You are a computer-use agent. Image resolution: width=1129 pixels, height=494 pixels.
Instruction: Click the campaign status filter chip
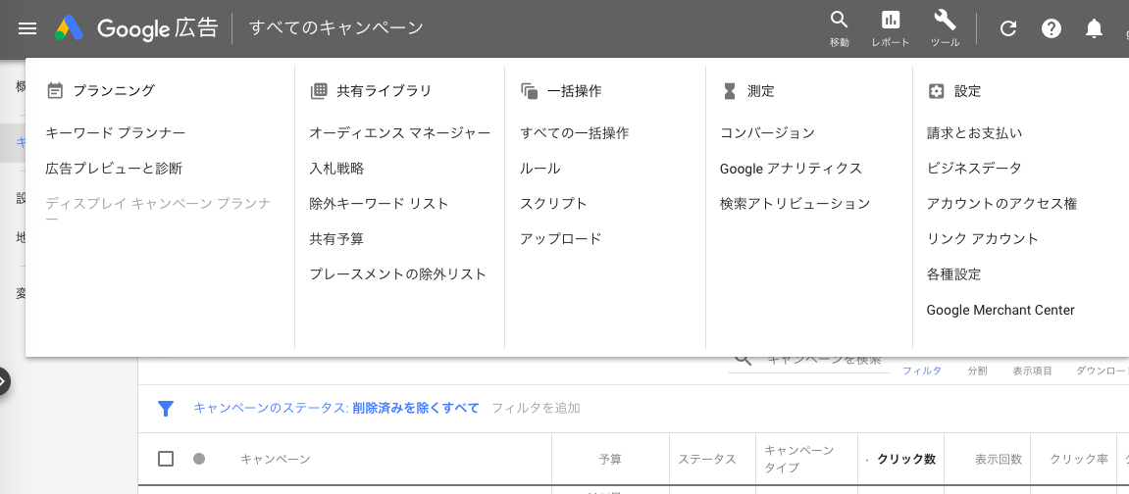point(336,409)
